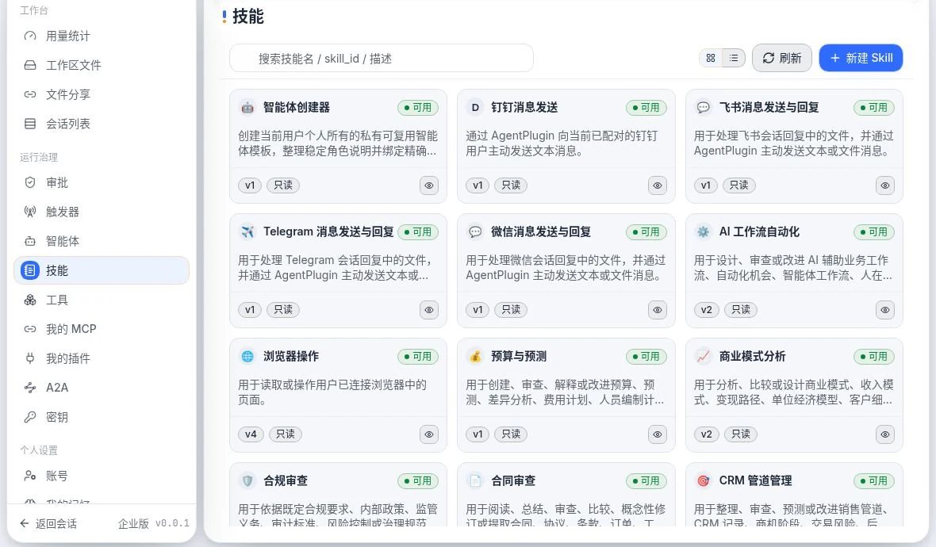Create a new skill with 新建 Skill

pos(861,58)
